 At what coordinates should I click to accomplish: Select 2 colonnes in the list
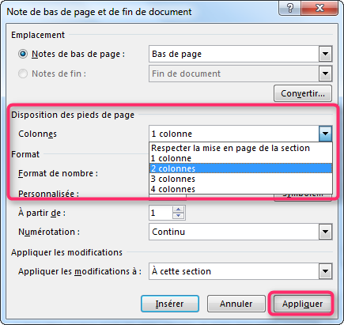click(240, 168)
